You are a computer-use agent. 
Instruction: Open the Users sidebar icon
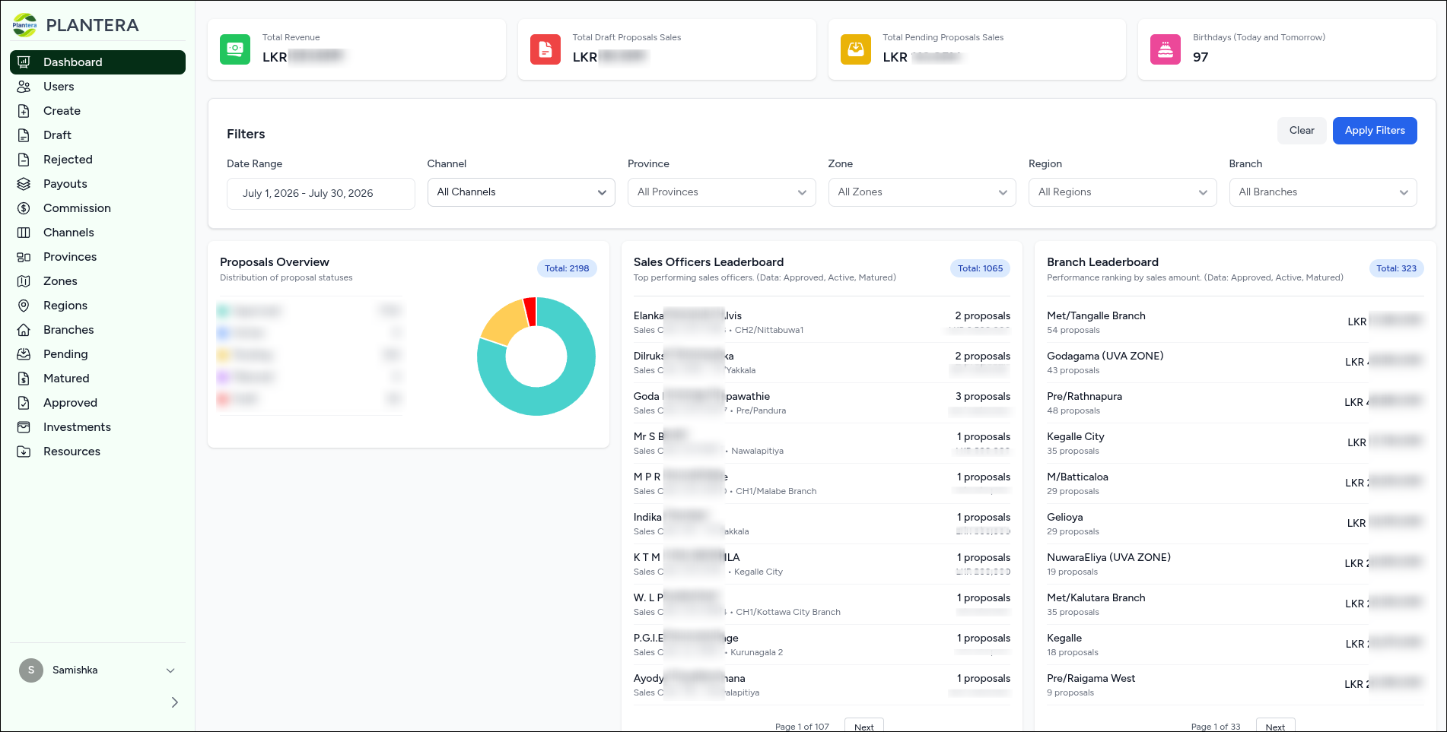pos(24,87)
